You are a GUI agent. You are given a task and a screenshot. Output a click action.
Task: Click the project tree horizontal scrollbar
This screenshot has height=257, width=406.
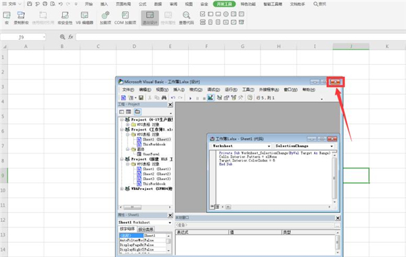[x=145, y=208]
